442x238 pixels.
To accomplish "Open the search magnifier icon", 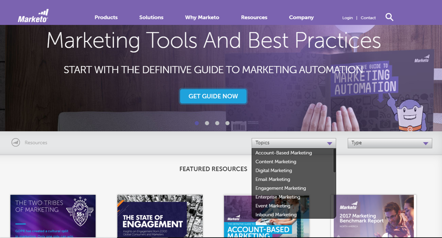I will coord(389,17).
